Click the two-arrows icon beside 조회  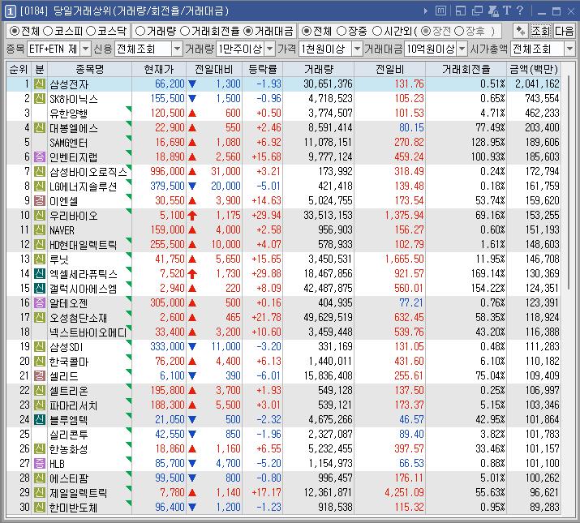[521, 31]
